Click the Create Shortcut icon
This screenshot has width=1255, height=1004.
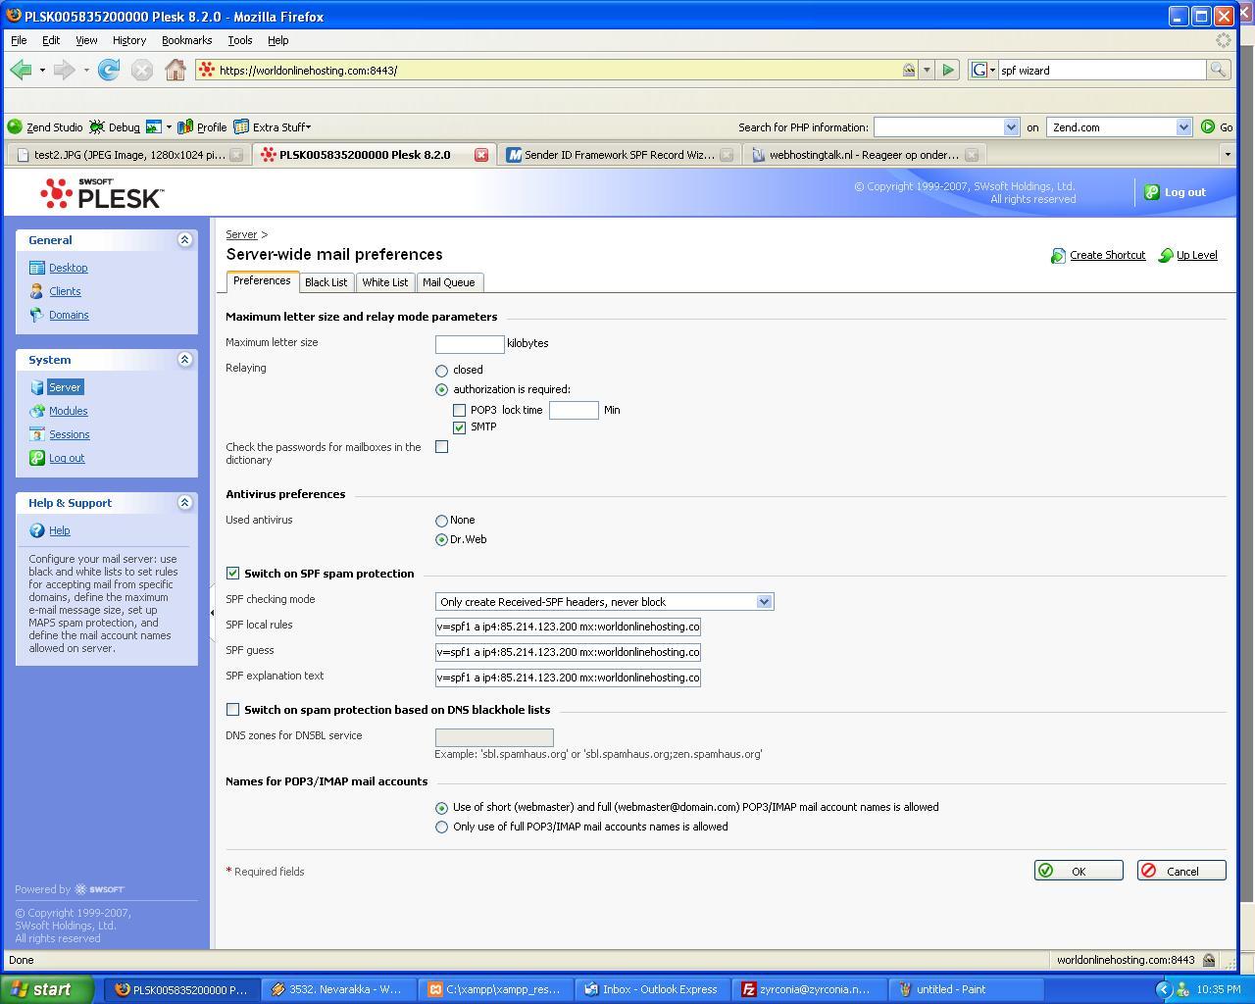(x=1058, y=255)
